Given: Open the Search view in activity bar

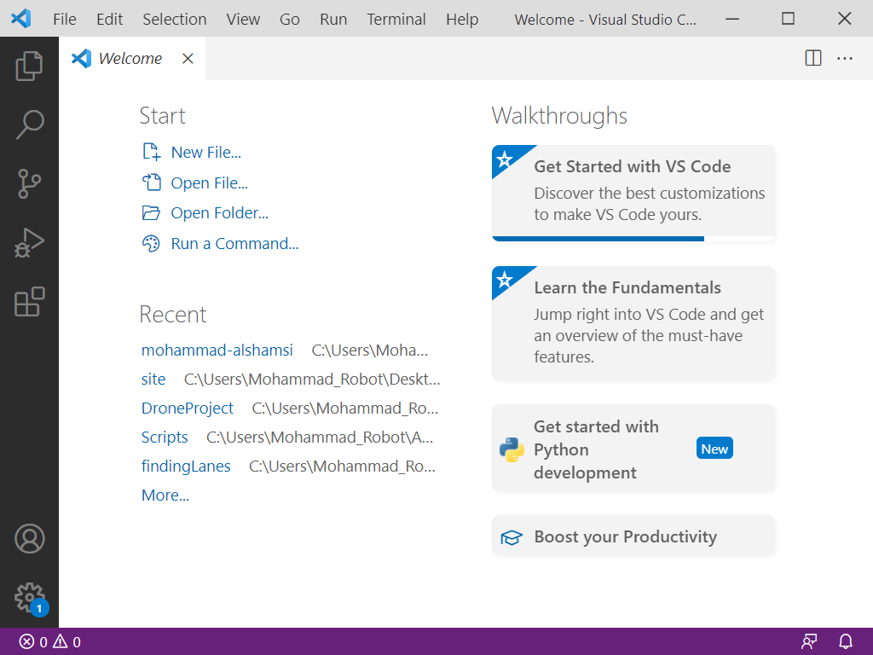Looking at the screenshot, I should point(29,125).
